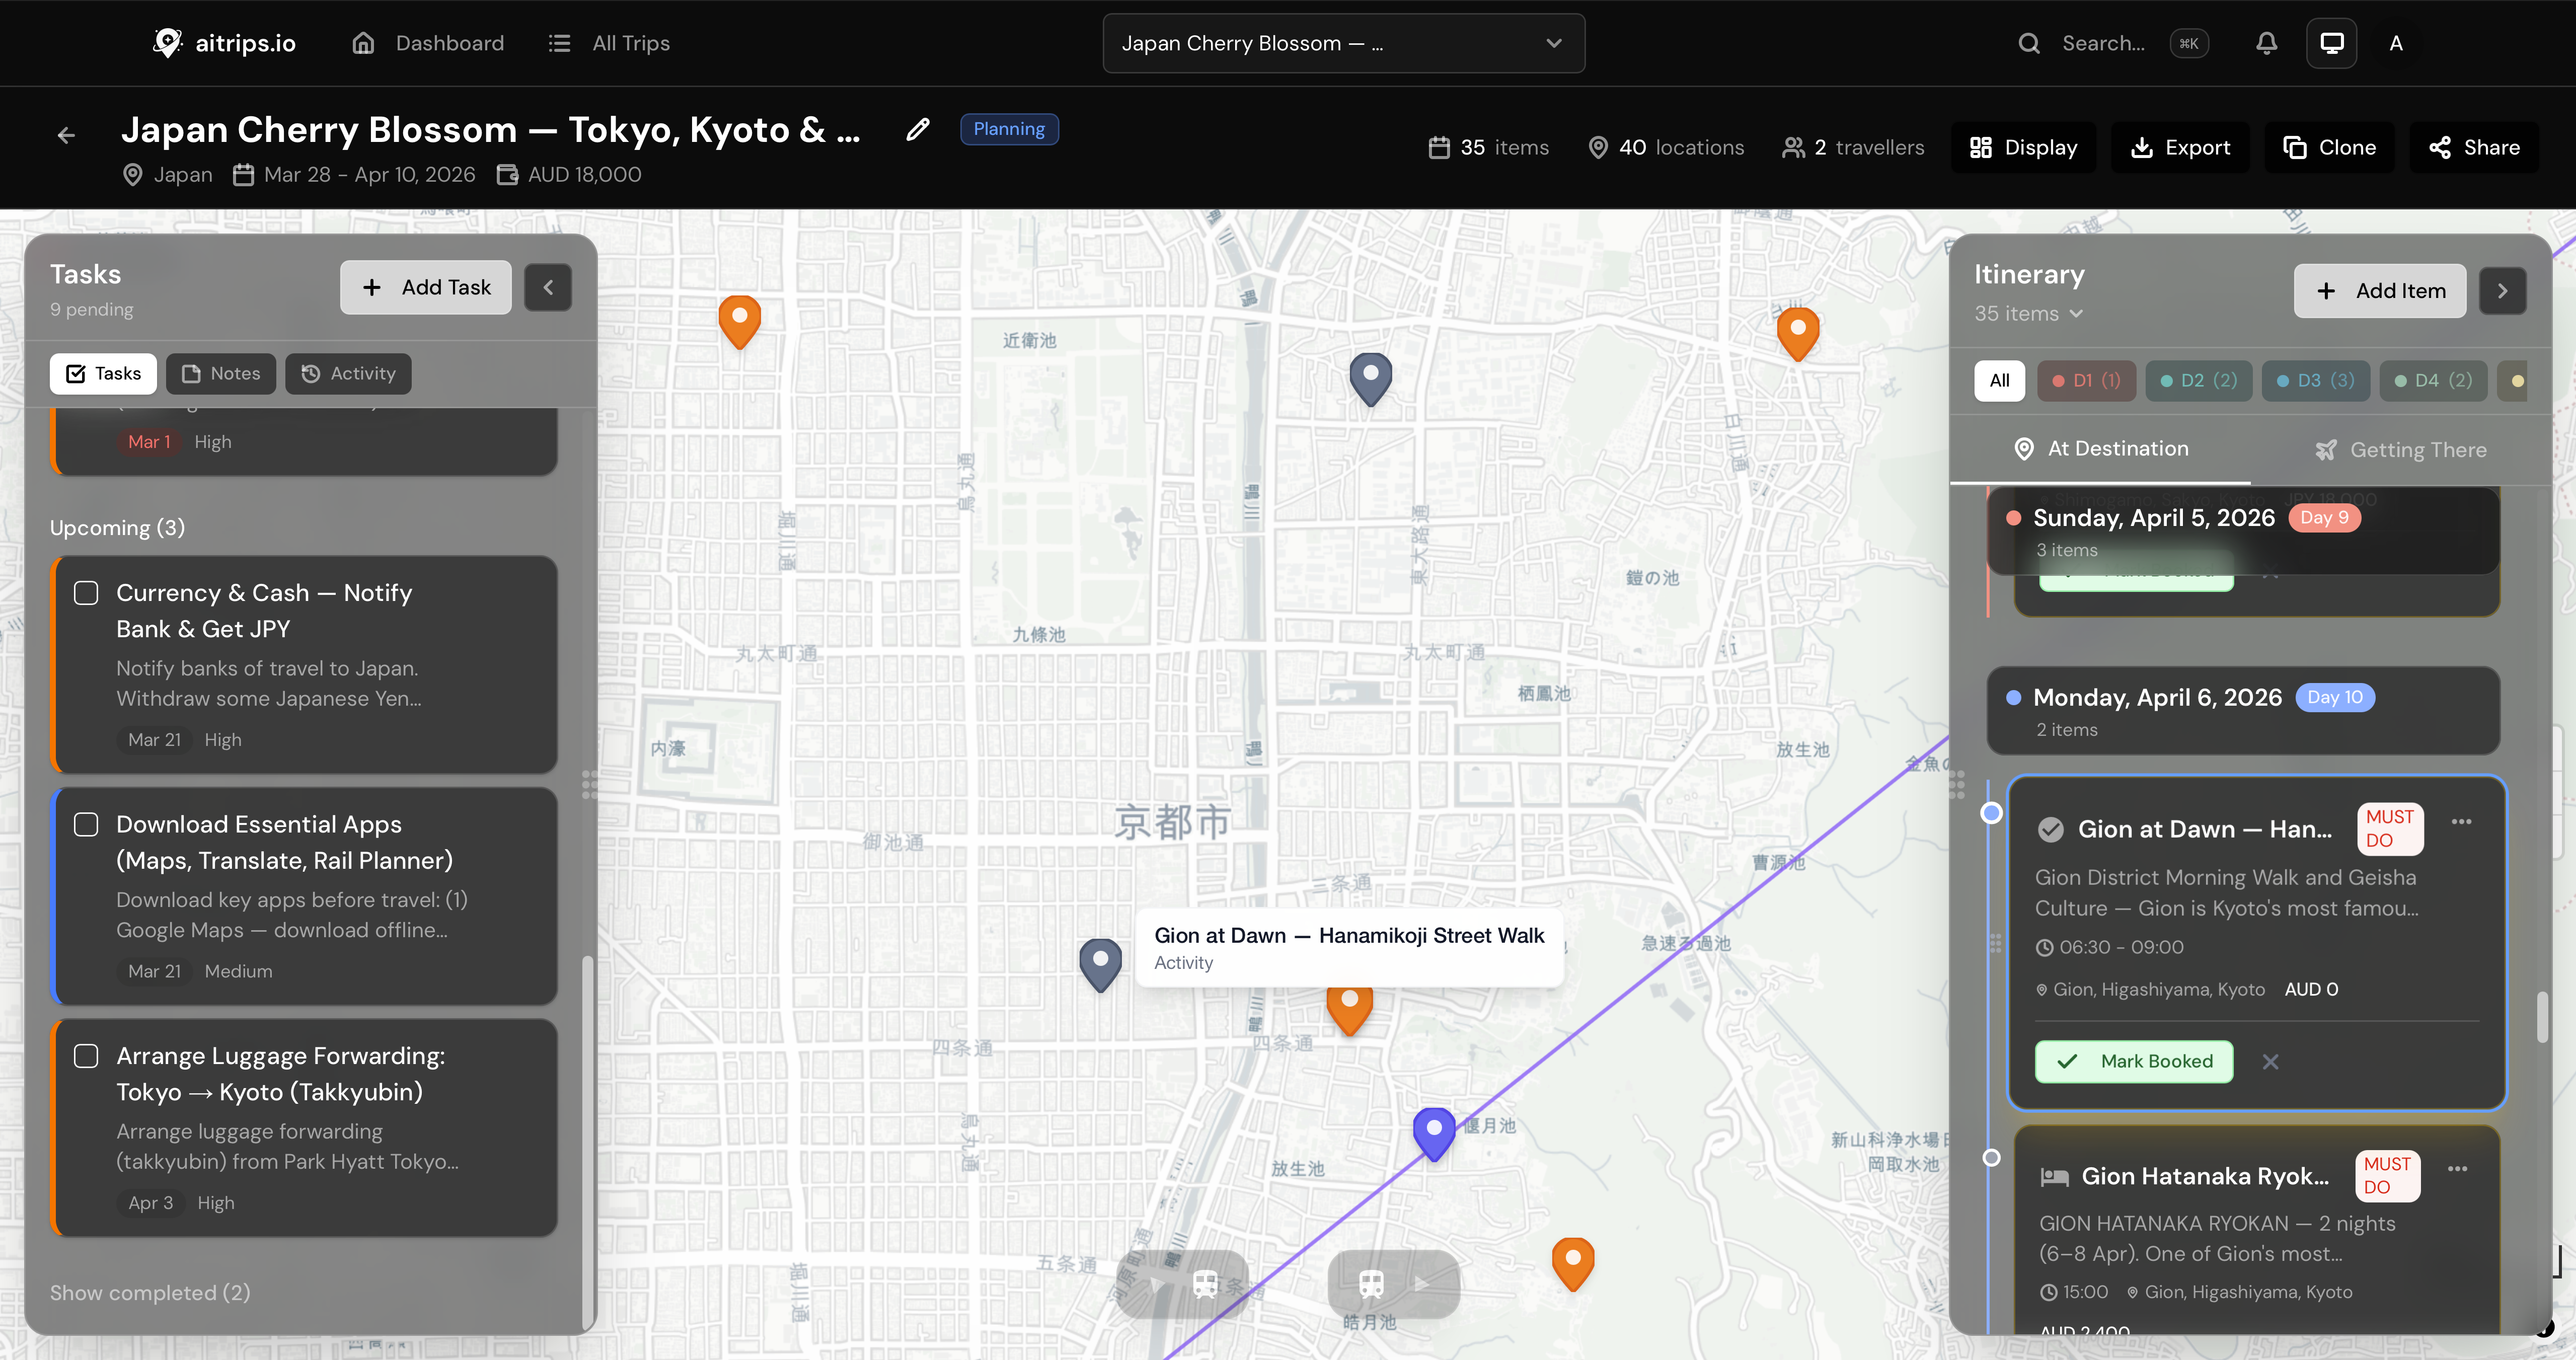Click the search magnifier icon

[x=2028, y=43]
